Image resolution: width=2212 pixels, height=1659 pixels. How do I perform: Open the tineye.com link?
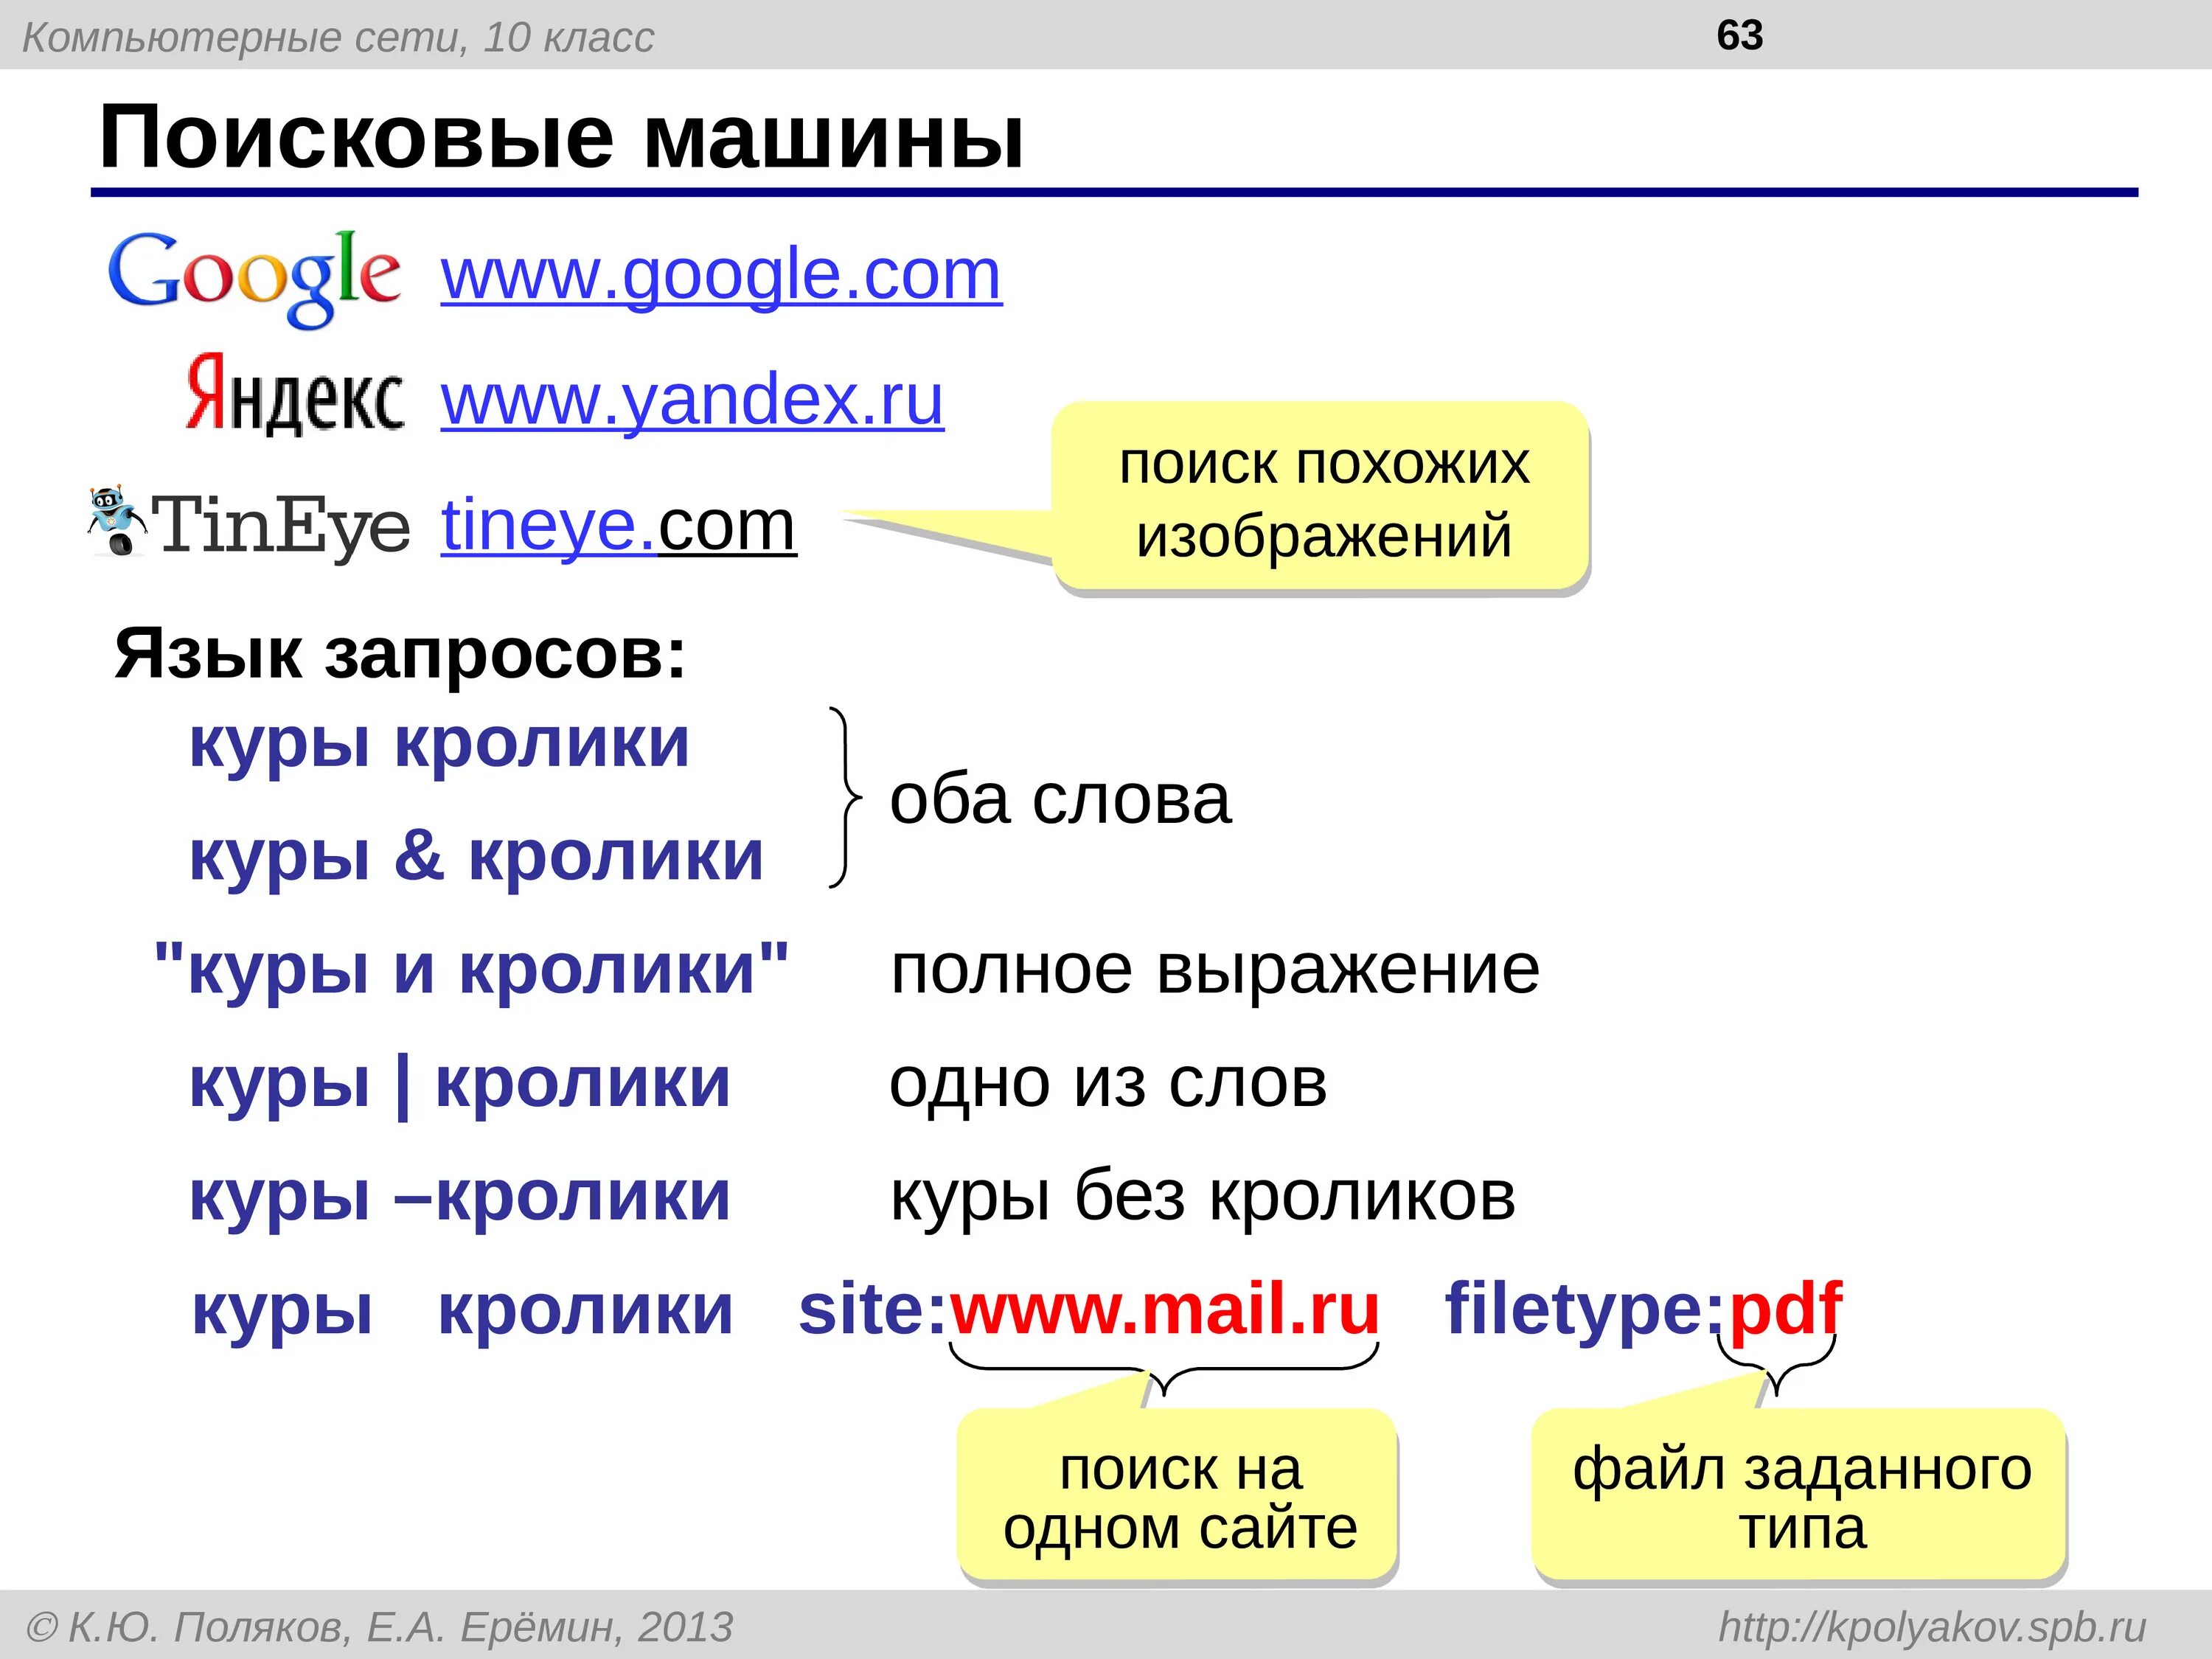coord(619,527)
